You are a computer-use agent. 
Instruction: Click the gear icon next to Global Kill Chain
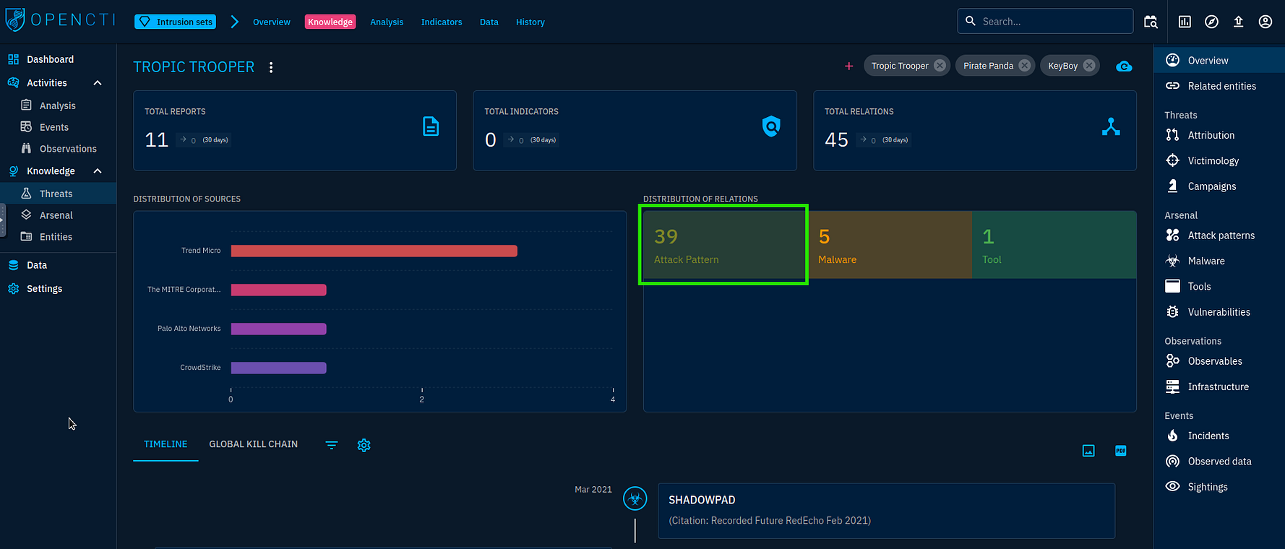[x=364, y=445]
